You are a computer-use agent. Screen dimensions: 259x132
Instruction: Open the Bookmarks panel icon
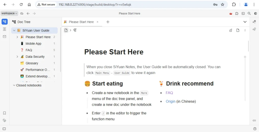pos(5,113)
